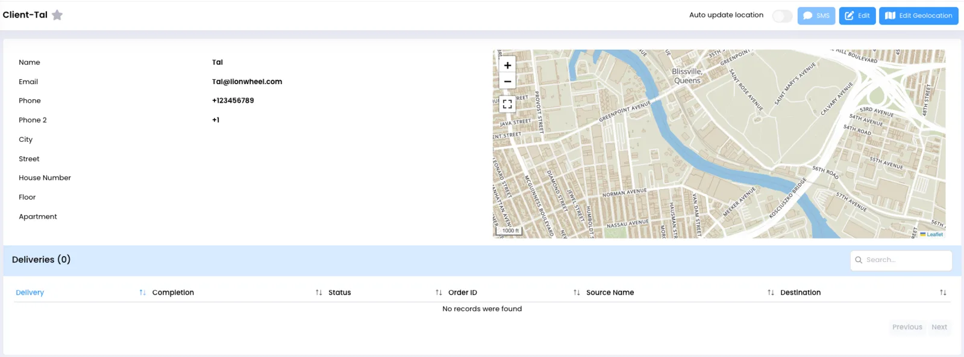
Task: Sort by the Completion column
Action: (237, 293)
